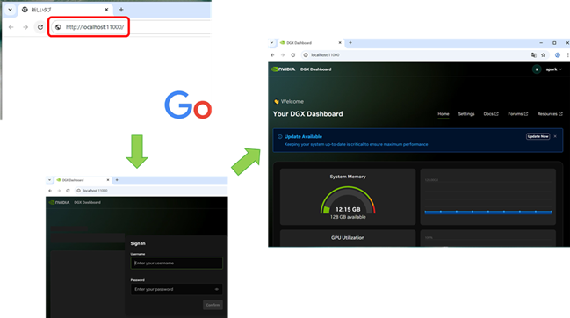Viewport: 570px width, 318px height.
Task: Open a new tab in the dashboard window
Action: click(350, 43)
